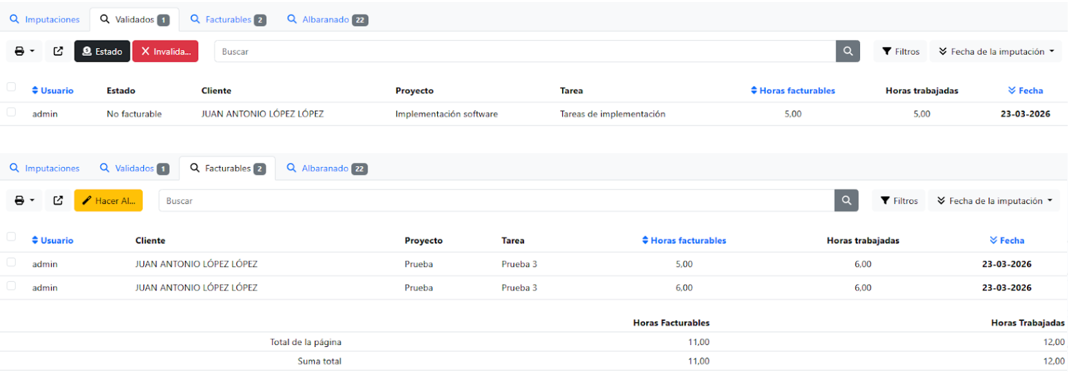Viewport: 1073px width, 372px height.
Task: Click the red Invalida... button
Action: tap(165, 51)
